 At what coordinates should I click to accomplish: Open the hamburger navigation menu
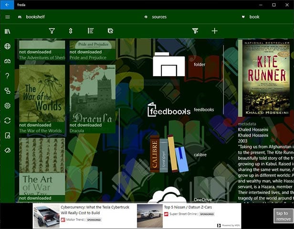7,17
